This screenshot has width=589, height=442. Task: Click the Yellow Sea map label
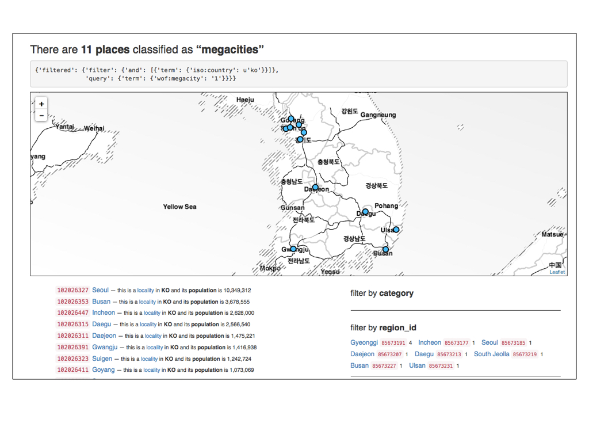tap(179, 207)
